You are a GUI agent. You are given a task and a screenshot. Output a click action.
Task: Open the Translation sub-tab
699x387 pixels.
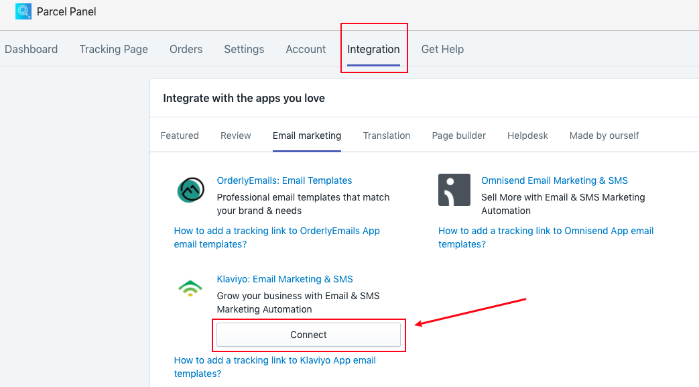pyautogui.click(x=387, y=135)
